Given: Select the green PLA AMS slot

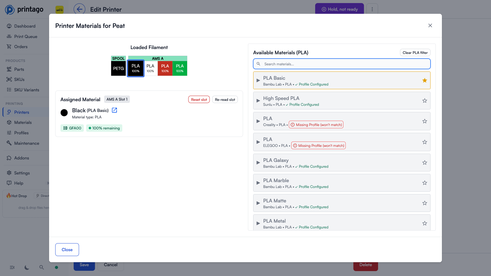Looking at the screenshot, I should [x=180, y=68].
